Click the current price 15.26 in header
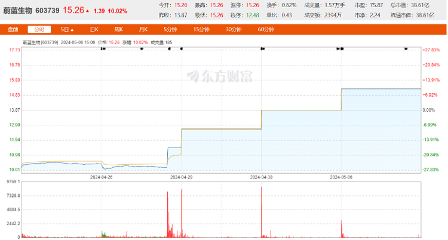Viewport: 448px width, 240px height. coord(73,10)
